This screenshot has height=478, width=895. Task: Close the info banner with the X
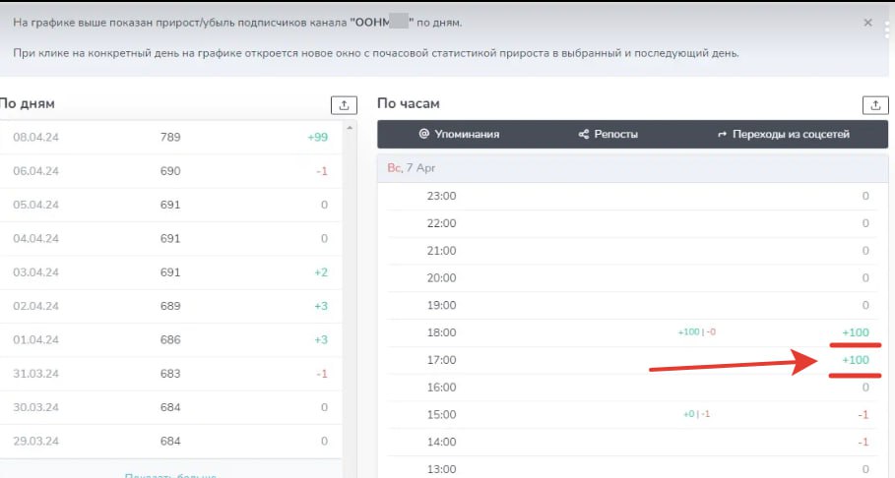pyautogui.click(x=867, y=23)
